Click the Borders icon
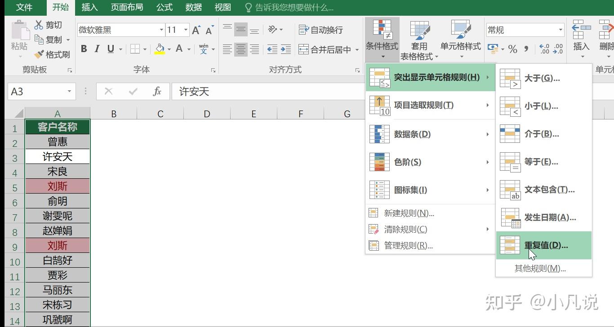 pyautogui.click(x=134, y=49)
